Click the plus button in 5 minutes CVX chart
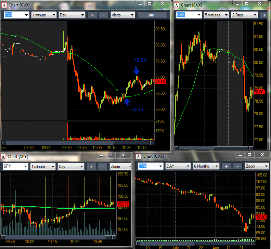This screenshot has height=249, width=271. coord(264,15)
